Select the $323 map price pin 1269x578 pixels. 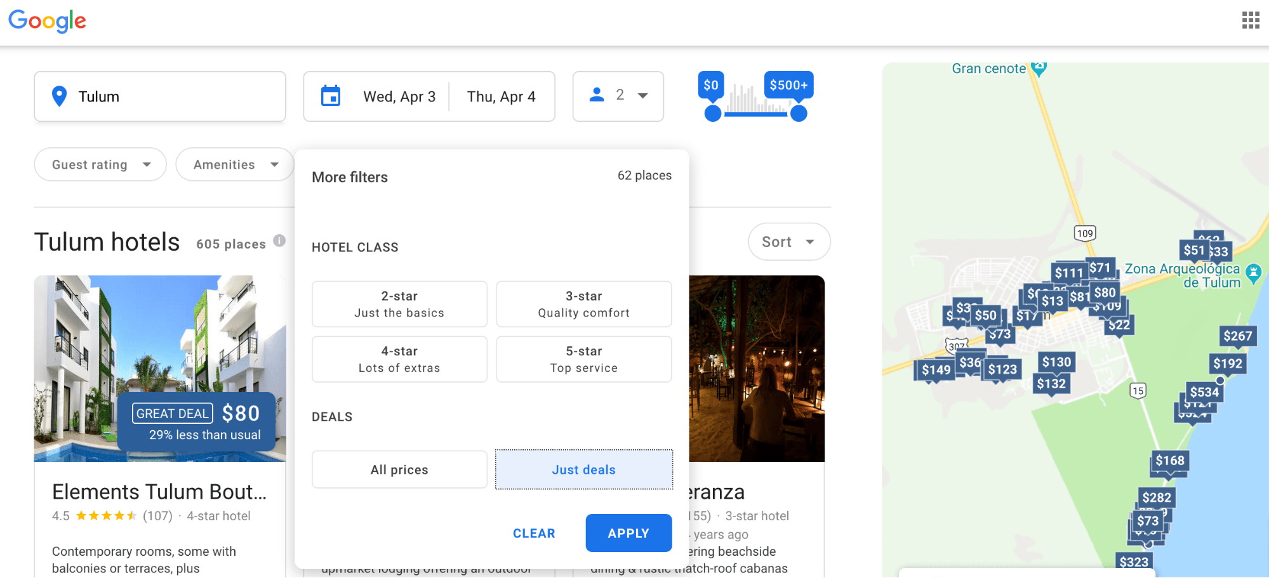point(1133,563)
